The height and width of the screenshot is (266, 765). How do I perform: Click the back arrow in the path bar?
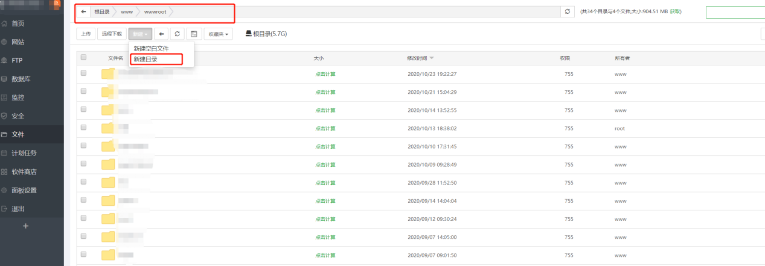(83, 11)
